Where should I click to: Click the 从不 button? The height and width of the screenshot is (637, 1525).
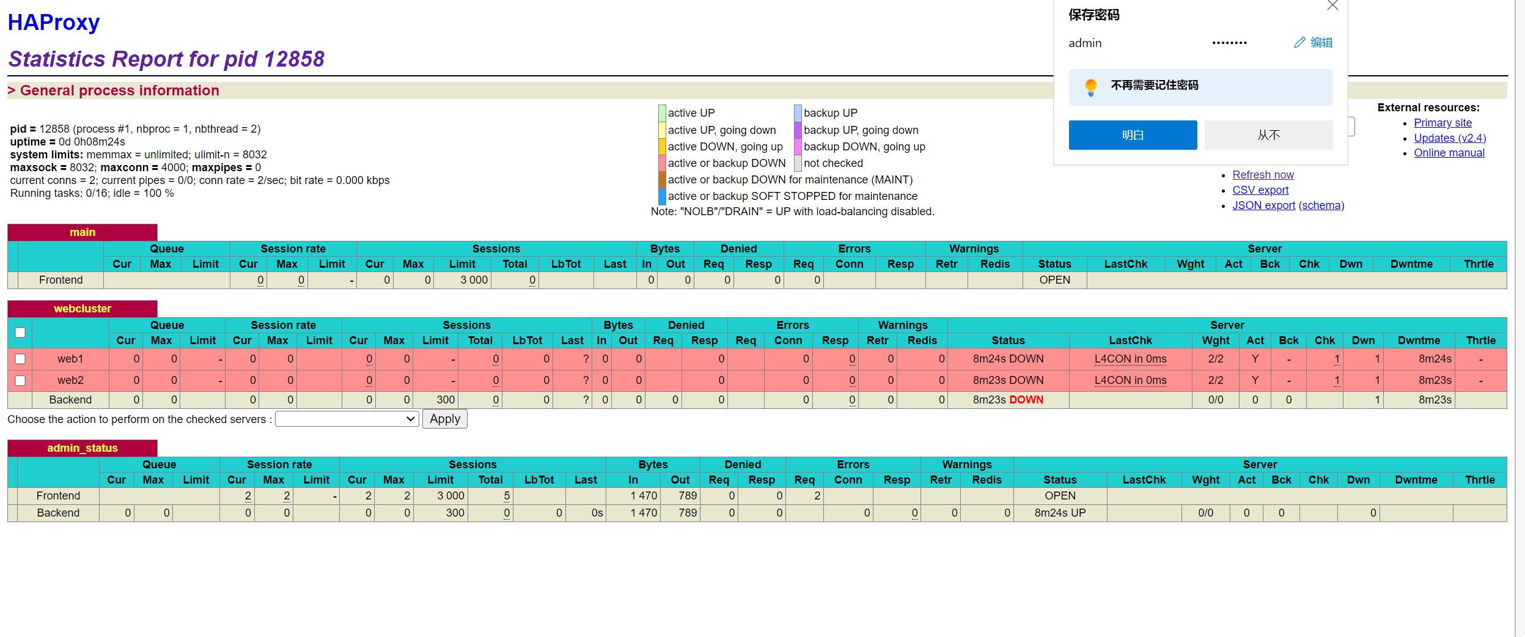[x=1268, y=135]
